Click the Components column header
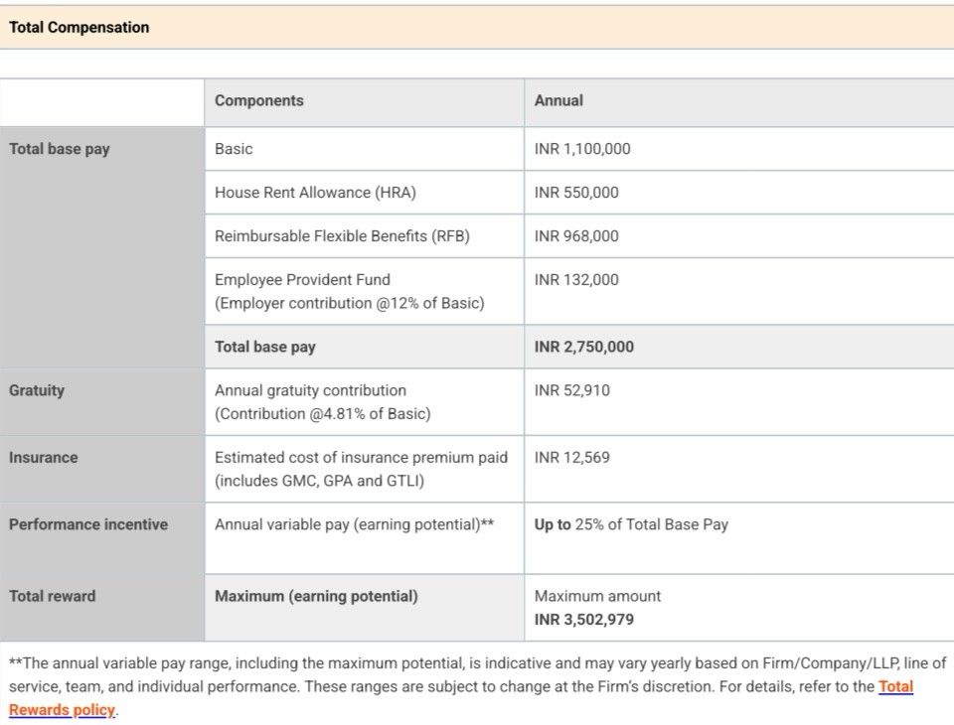The image size is (954, 725). [x=259, y=100]
